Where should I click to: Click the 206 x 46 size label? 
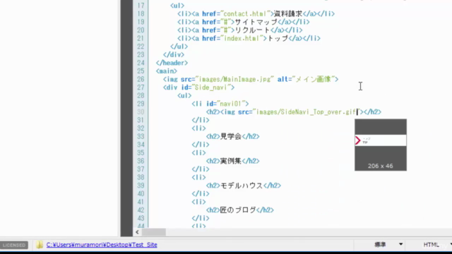tap(380, 166)
